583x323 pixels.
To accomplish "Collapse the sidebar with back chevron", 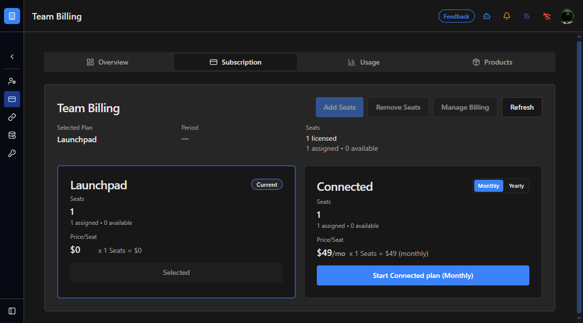I will click(x=12, y=57).
